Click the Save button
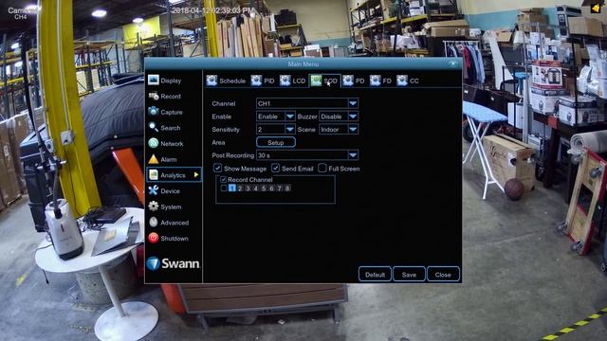The height and width of the screenshot is (341, 607). (x=409, y=275)
